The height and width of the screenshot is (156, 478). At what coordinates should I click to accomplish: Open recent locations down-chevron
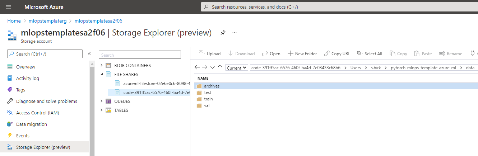(213, 67)
